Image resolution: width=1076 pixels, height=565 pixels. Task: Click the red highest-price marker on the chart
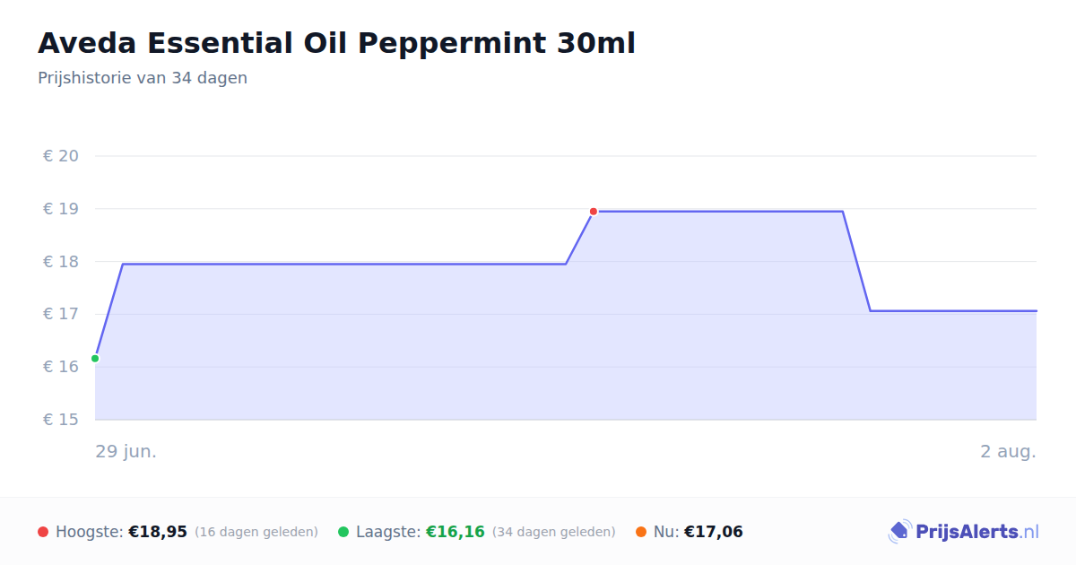pos(594,212)
